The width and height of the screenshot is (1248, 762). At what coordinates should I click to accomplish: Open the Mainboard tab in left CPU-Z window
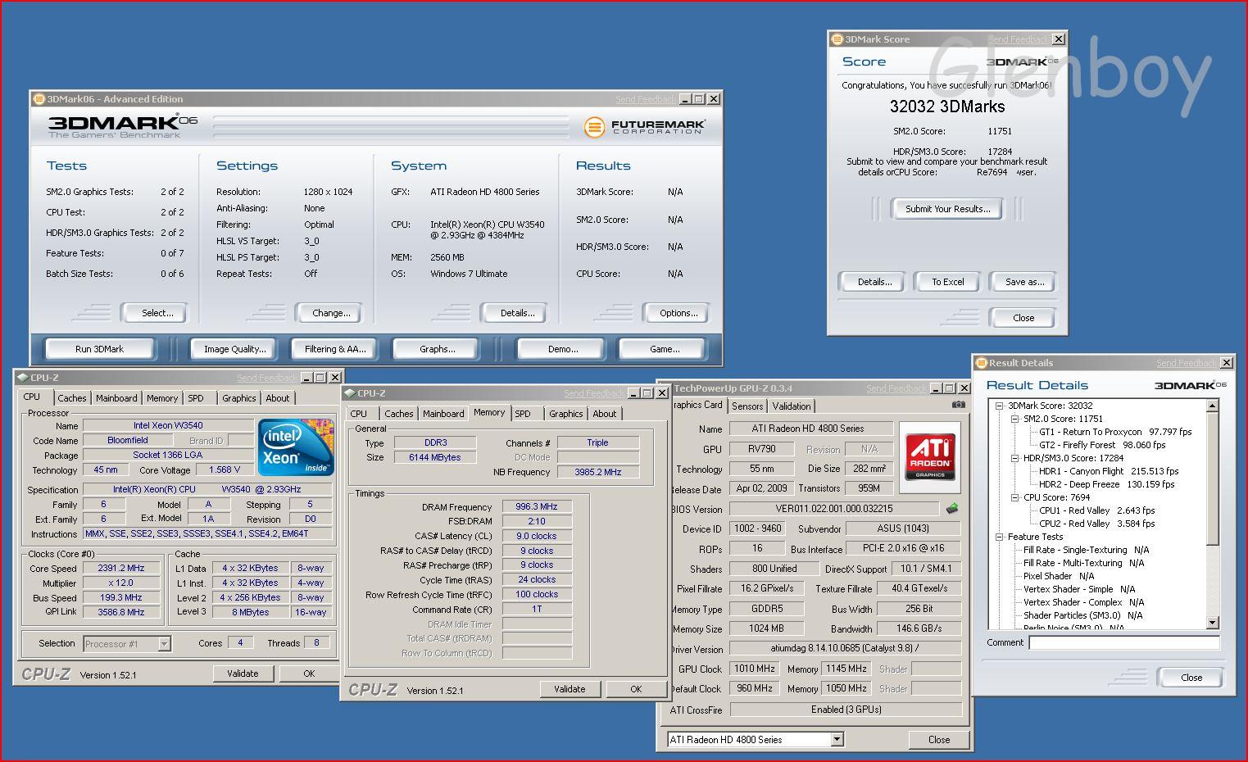[116, 398]
